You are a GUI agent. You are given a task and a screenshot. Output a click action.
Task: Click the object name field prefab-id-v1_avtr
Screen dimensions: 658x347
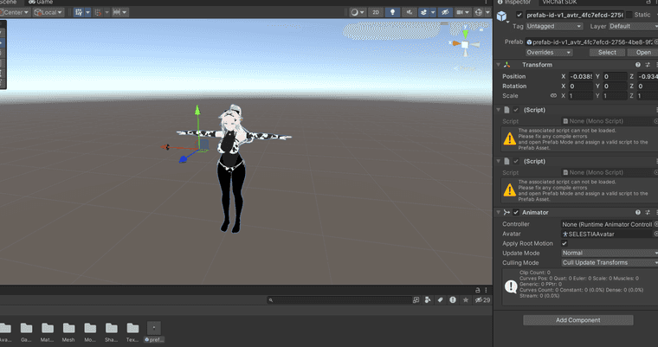575,15
